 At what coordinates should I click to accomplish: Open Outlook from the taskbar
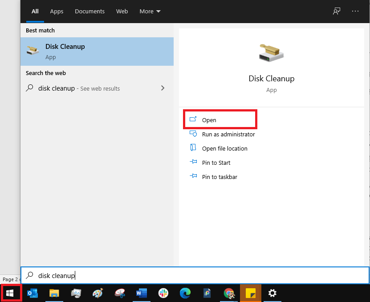coord(33,293)
